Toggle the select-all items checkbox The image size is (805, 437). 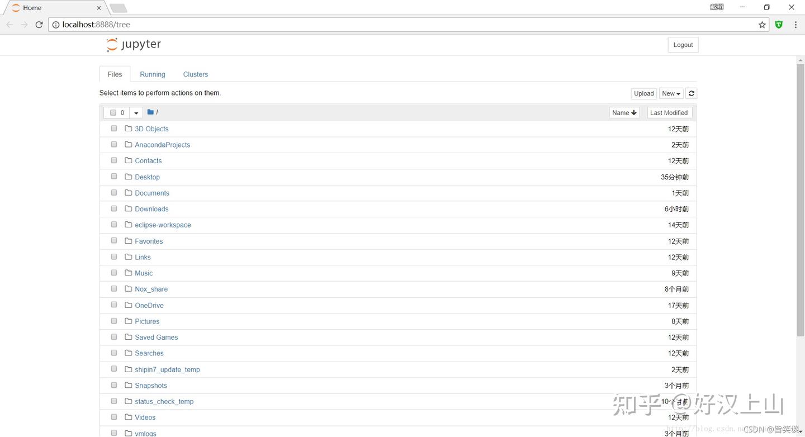[113, 112]
